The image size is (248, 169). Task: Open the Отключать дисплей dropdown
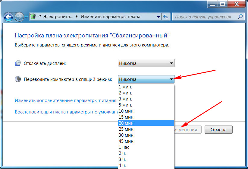pos(146,63)
